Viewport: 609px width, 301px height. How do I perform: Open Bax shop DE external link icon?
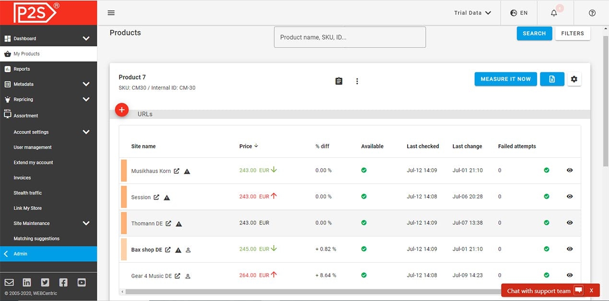(x=168, y=250)
